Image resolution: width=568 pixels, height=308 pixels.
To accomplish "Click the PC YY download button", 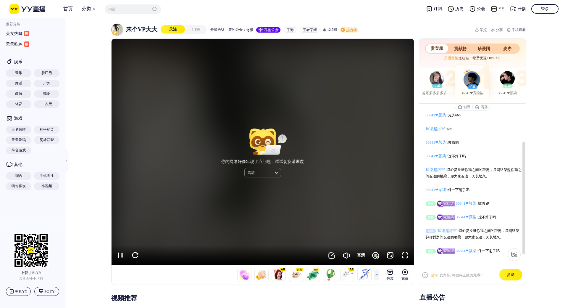I will tap(47, 291).
